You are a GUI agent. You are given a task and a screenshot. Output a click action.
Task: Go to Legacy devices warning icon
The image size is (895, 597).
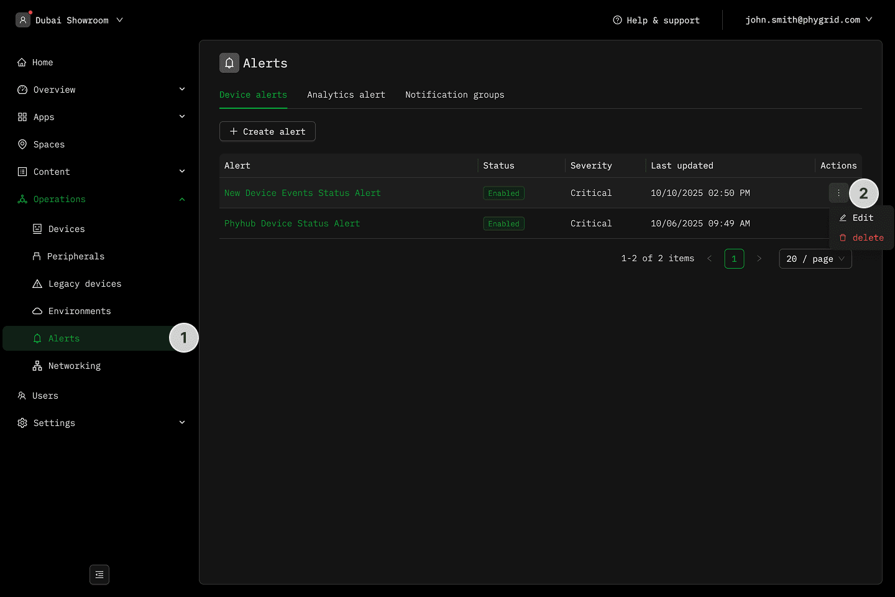37,284
